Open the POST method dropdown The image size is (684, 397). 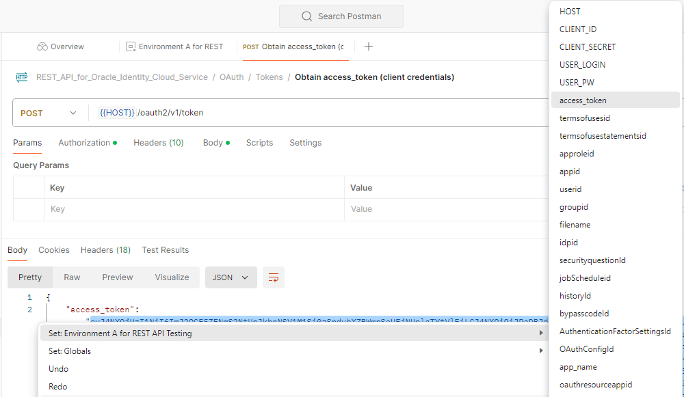point(48,113)
